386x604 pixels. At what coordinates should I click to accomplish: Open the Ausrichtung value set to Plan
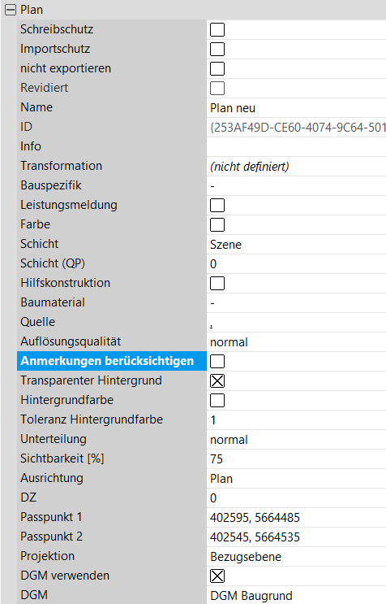point(296,479)
